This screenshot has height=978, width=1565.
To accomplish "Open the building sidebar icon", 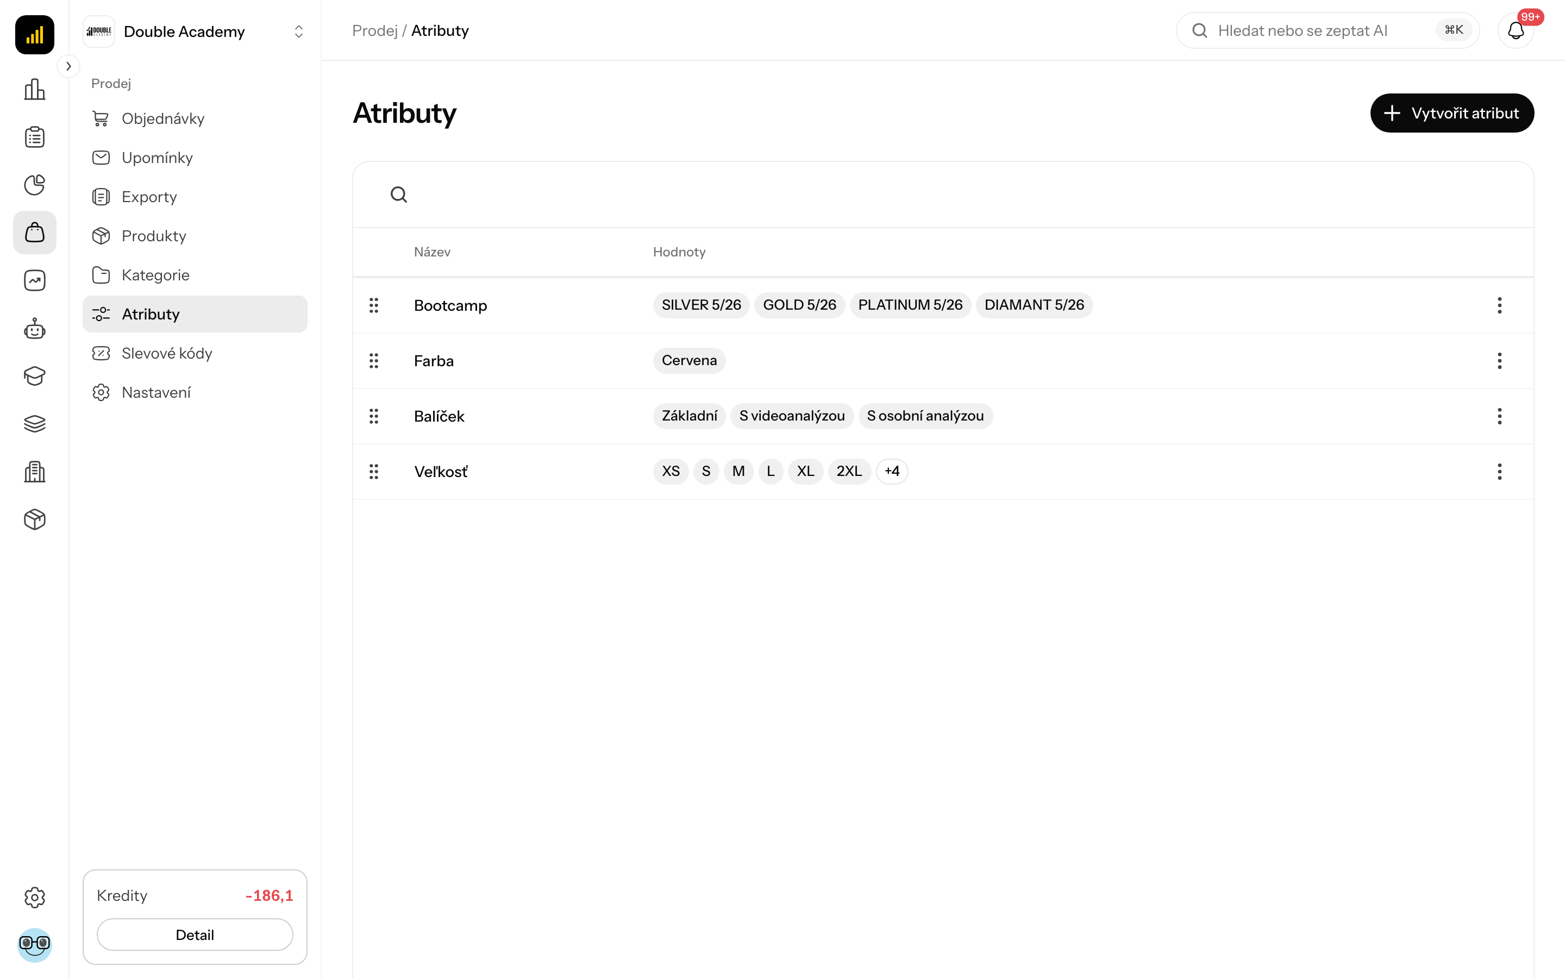I will [x=34, y=472].
